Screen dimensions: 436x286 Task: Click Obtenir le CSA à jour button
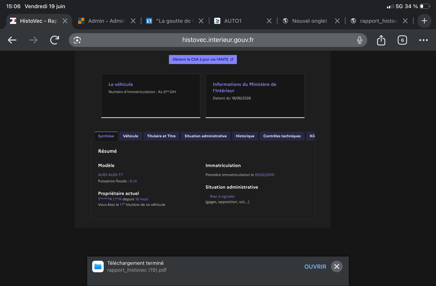tap(203, 60)
